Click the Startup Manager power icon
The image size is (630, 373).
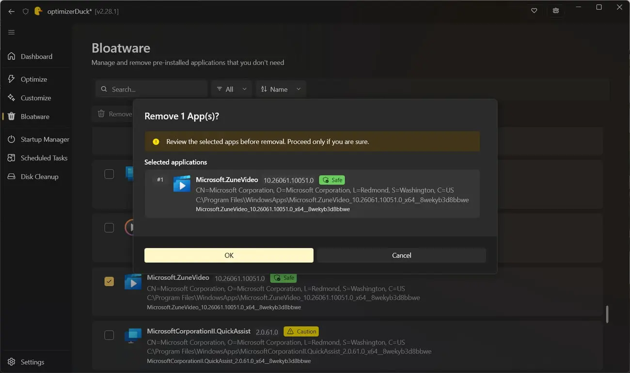(x=12, y=139)
